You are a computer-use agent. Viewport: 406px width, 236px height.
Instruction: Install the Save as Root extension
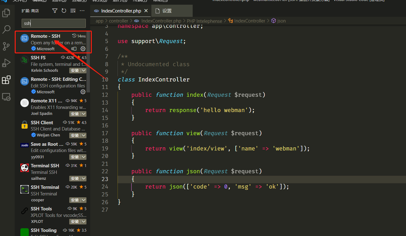[75, 157]
